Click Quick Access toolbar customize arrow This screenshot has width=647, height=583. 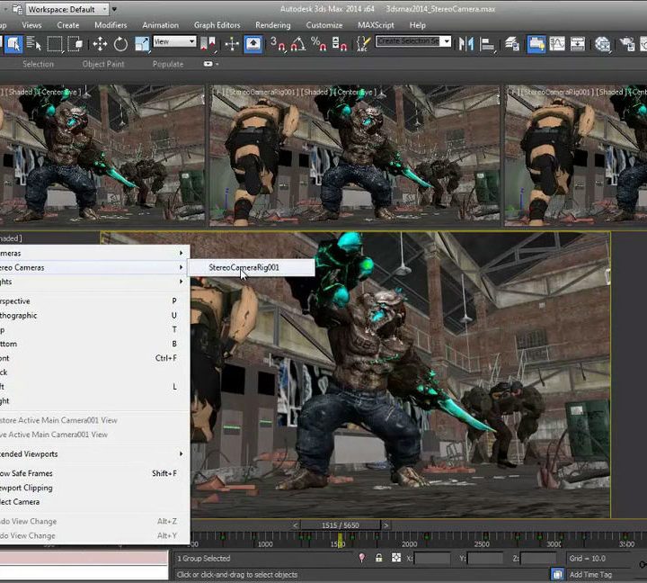[x=114, y=9]
